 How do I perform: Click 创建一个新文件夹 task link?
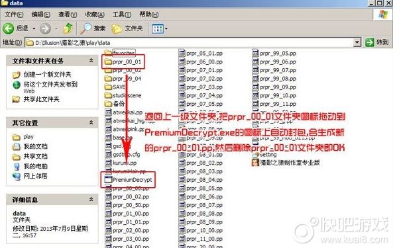tap(42, 75)
